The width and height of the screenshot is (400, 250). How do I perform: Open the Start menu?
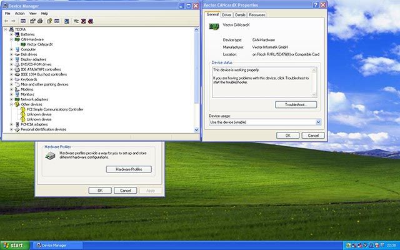[15, 246]
